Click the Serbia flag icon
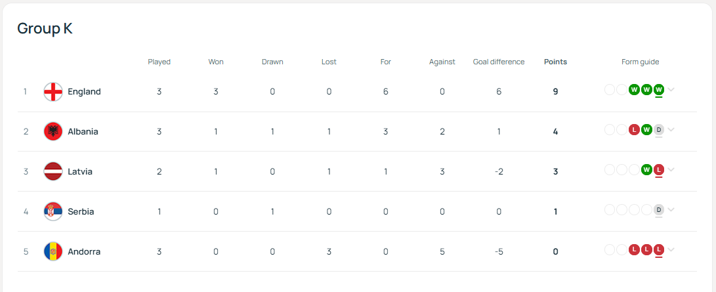Viewport: 716px width, 292px height. pos(53,212)
